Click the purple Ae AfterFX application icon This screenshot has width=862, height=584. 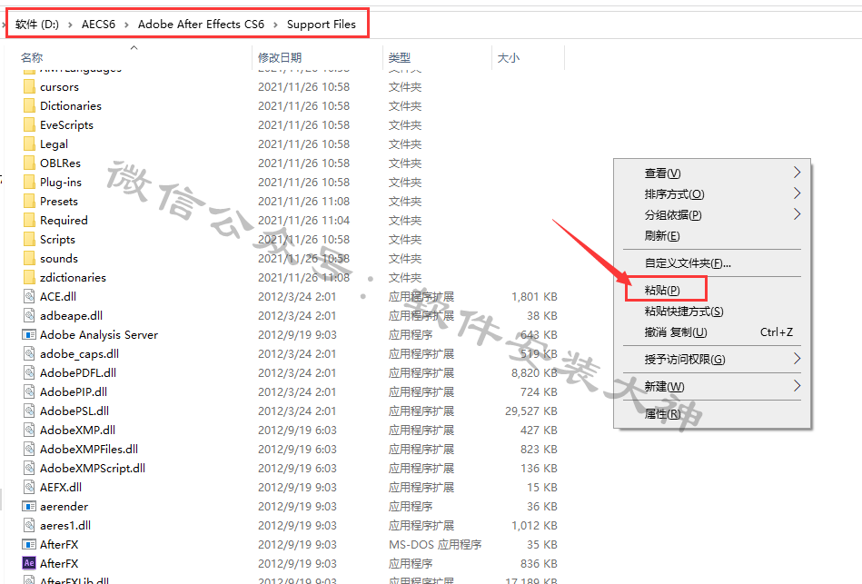[29, 563]
